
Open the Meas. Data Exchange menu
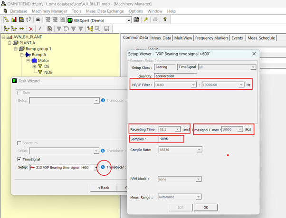tap(105, 11)
